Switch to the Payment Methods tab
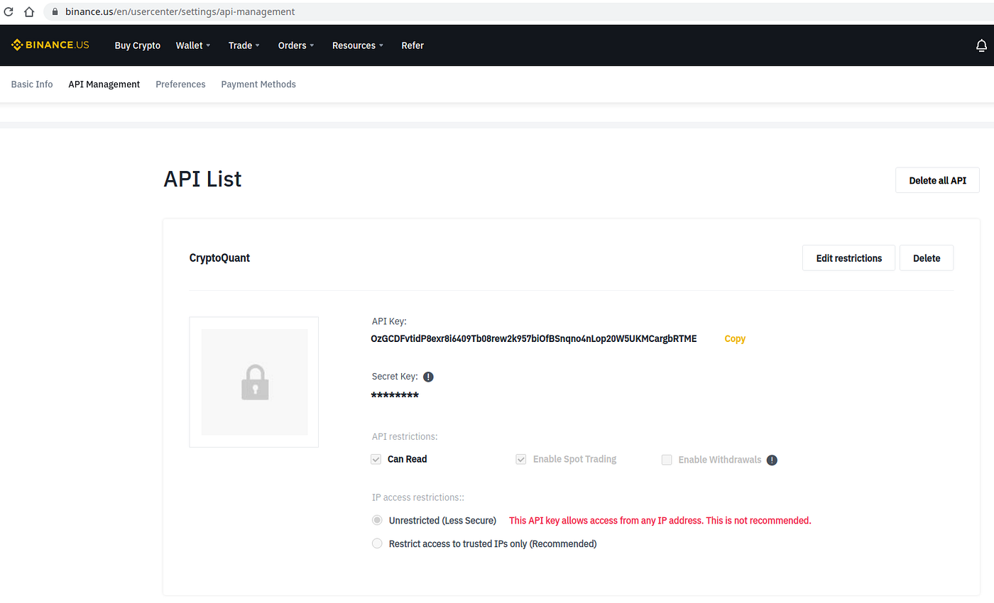The width and height of the screenshot is (994, 603). (x=258, y=84)
